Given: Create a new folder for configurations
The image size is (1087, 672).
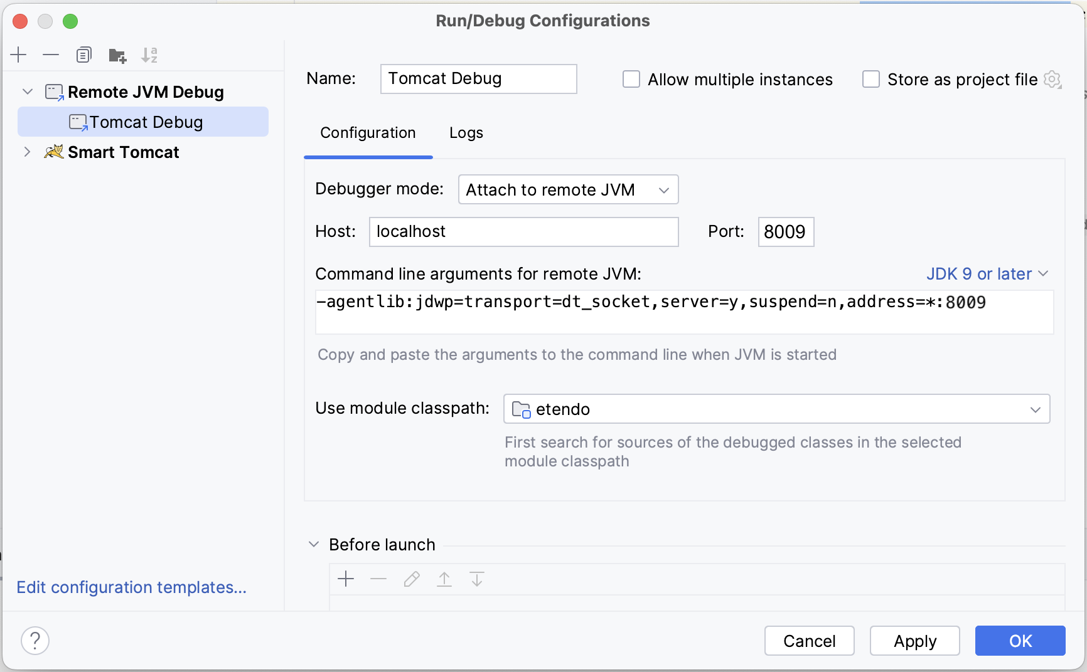Looking at the screenshot, I should click(117, 55).
